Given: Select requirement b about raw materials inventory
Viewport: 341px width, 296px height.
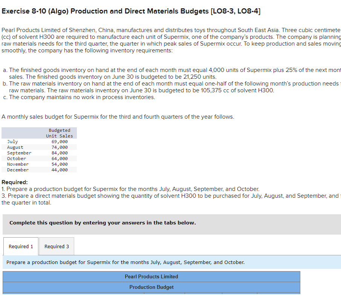Looking at the screenshot, I should point(170,87).
